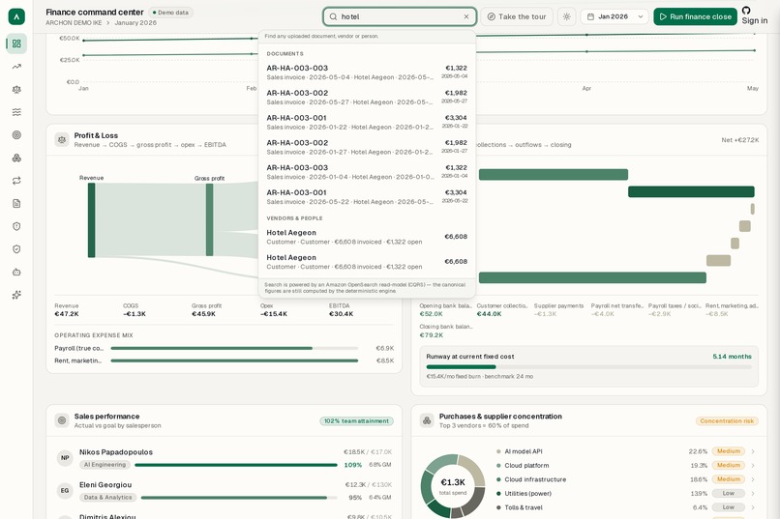Screen dimensions: 780x519
Task: Click Payroll operating expense bar
Action: click(x=234, y=348)
